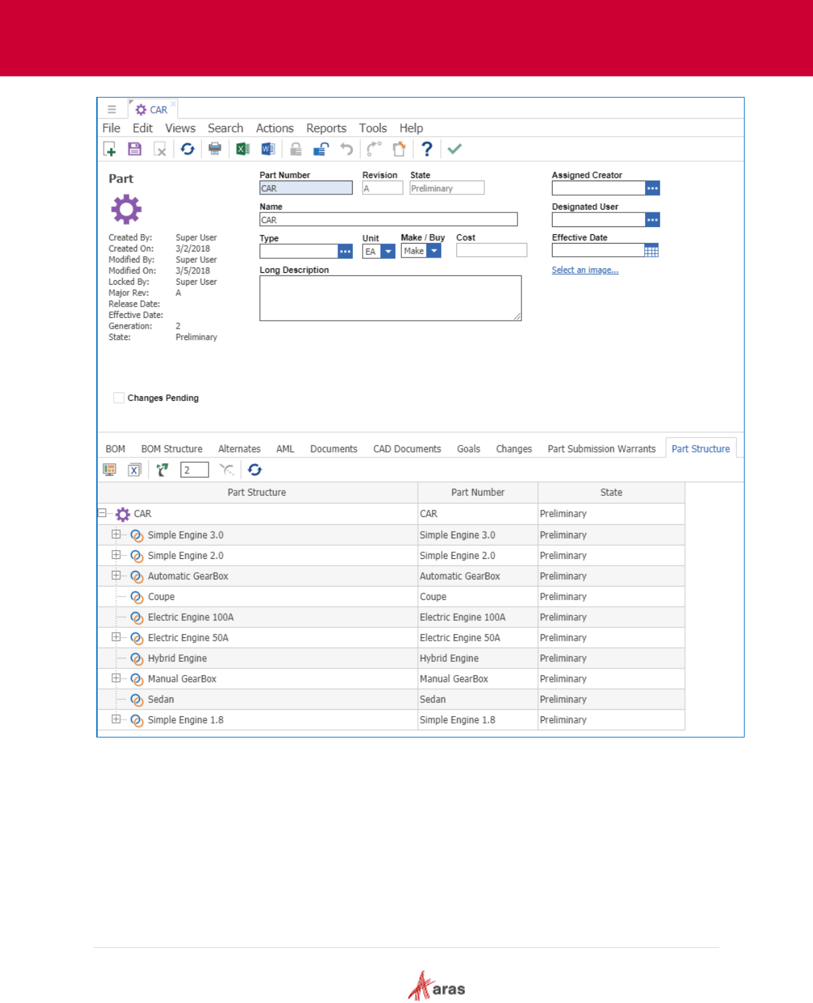Click the Create New Revision icon
The width and height of the screenshot is (813, 1003).
point(399,149)
